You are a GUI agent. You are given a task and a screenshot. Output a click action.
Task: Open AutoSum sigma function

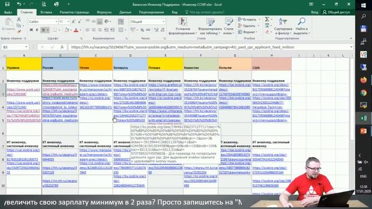point(267,19)
